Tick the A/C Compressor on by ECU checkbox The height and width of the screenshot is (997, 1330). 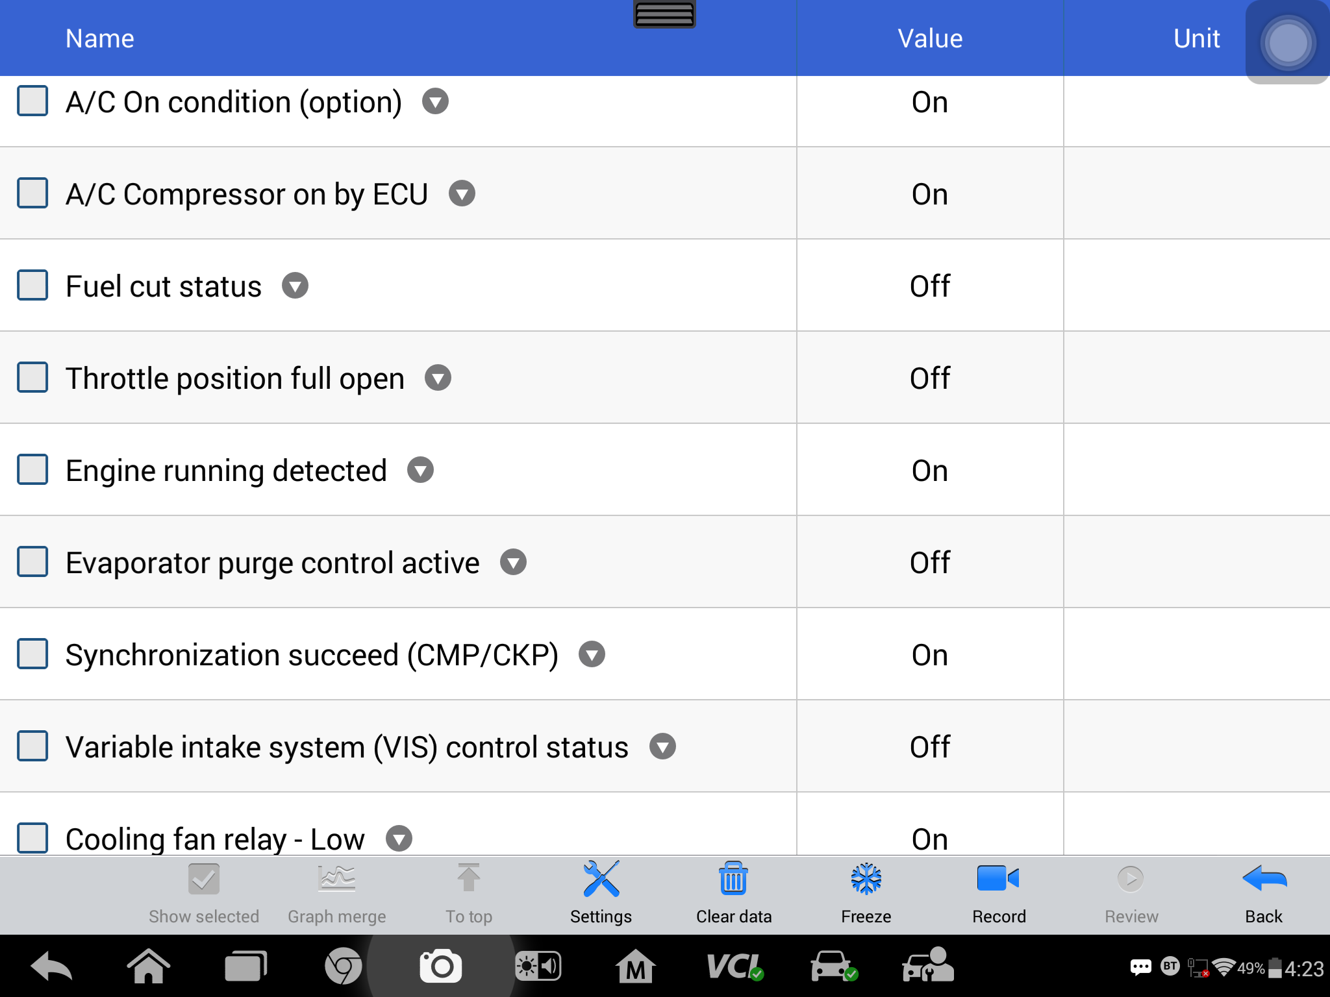tap(32, 193)
